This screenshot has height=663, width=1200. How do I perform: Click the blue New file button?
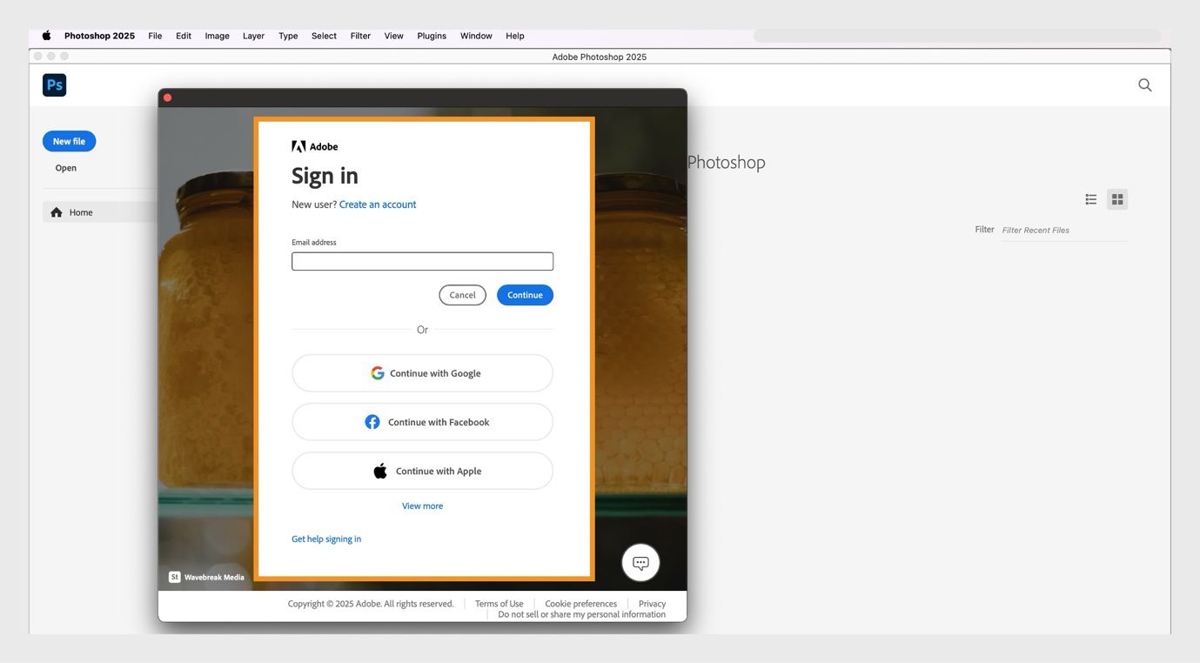[x=68, y=140]
